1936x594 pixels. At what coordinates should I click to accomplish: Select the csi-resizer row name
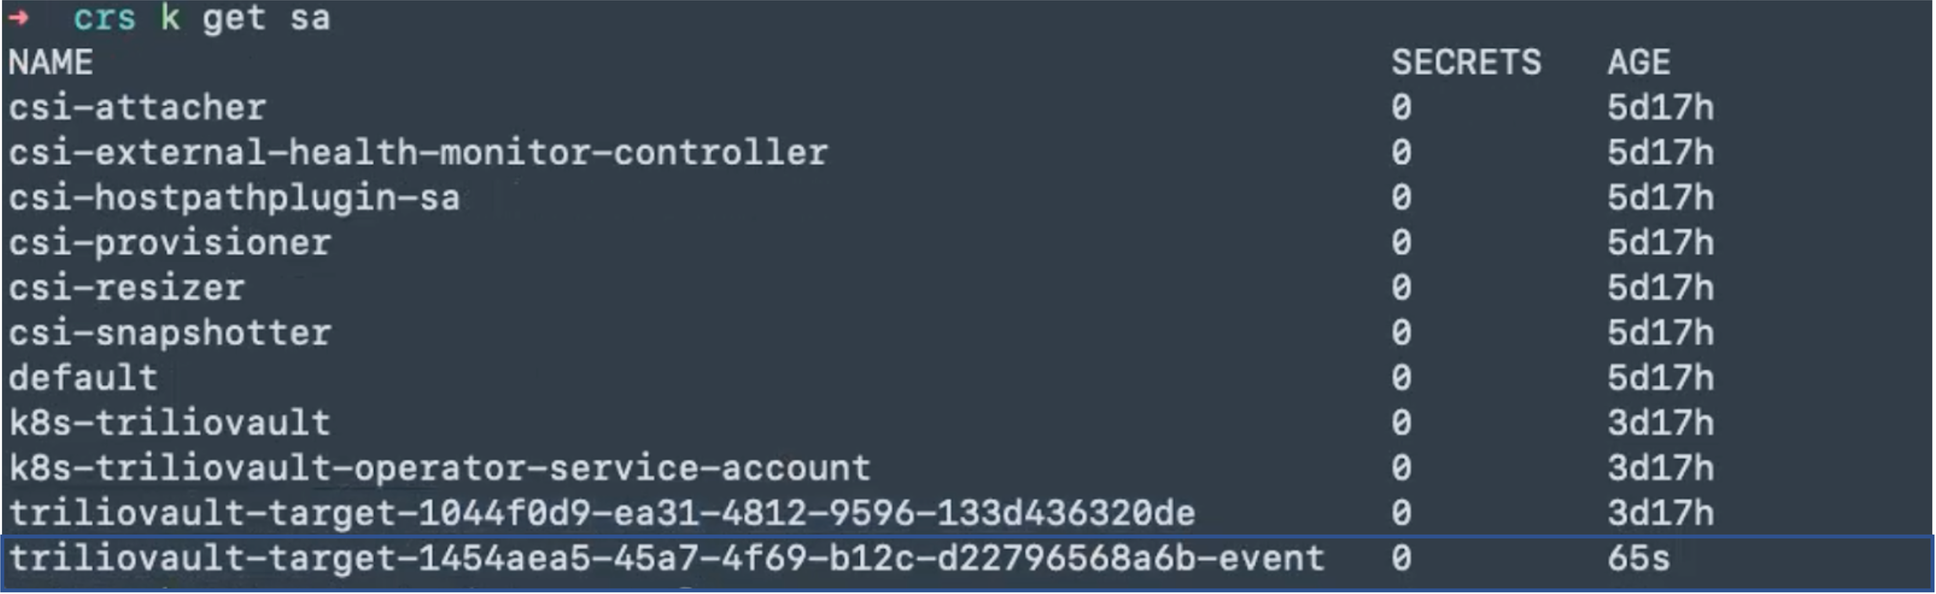(x=126, y=288)
